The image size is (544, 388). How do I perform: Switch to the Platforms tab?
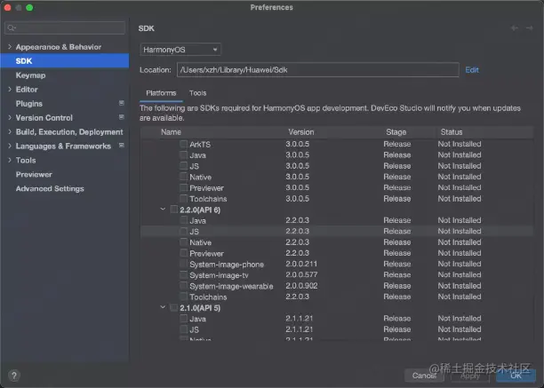click(x=161, y=93)
